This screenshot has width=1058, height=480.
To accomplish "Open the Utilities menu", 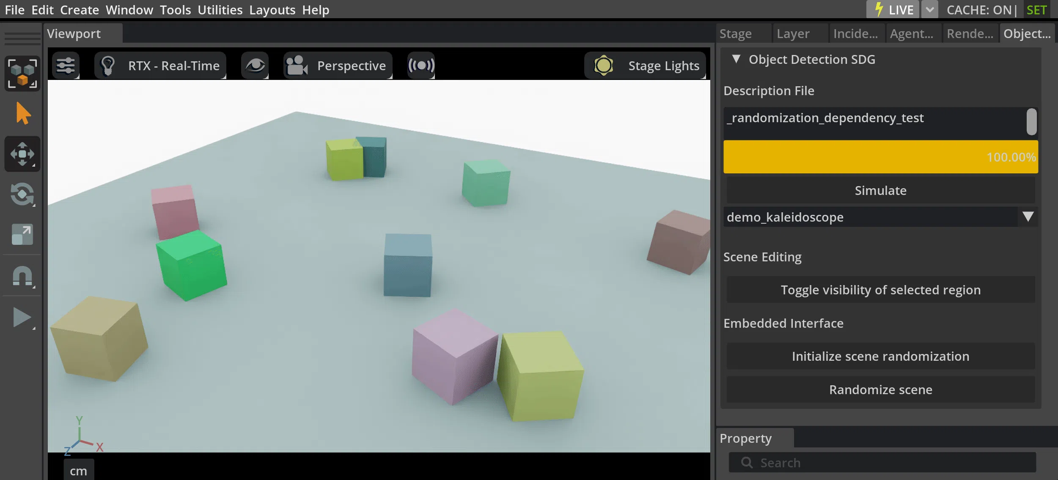I will click(x=219, y=9).
